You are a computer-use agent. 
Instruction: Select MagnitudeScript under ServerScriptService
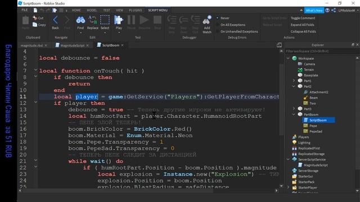click(316, 165)
